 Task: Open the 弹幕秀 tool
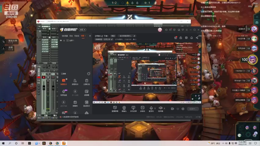(75, 103)
